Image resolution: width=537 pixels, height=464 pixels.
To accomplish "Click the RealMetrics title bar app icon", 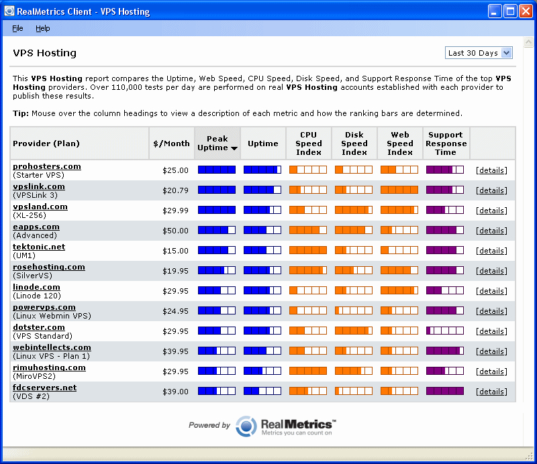I will click(9, 11).
